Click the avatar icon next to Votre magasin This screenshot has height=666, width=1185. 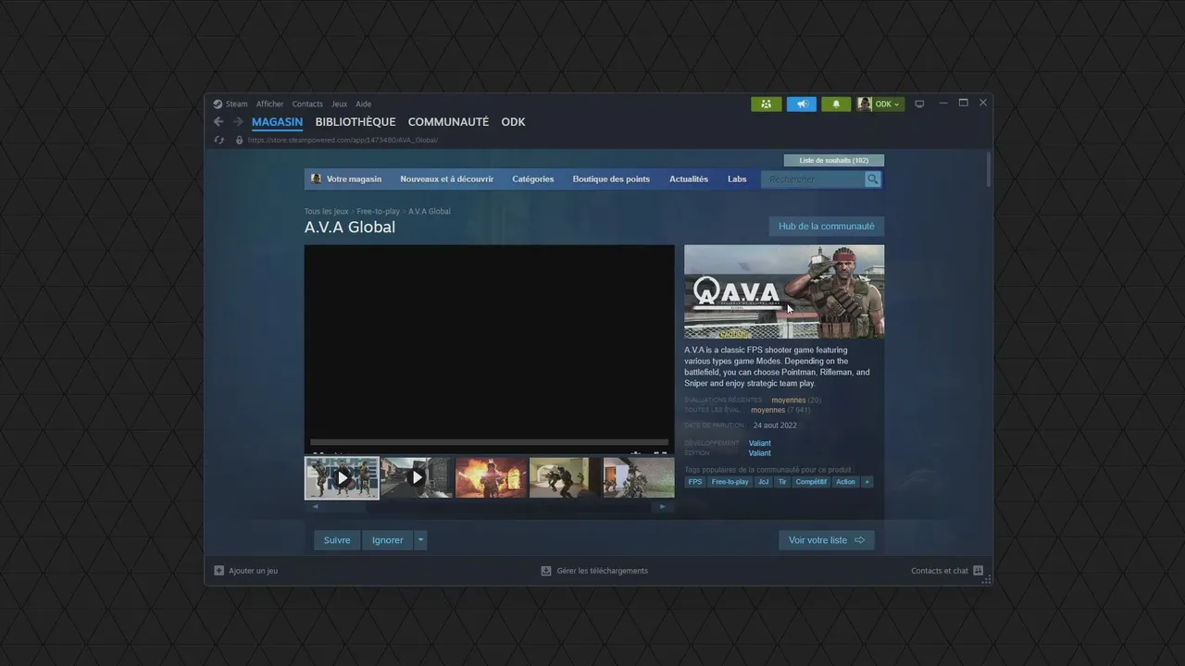316,179
